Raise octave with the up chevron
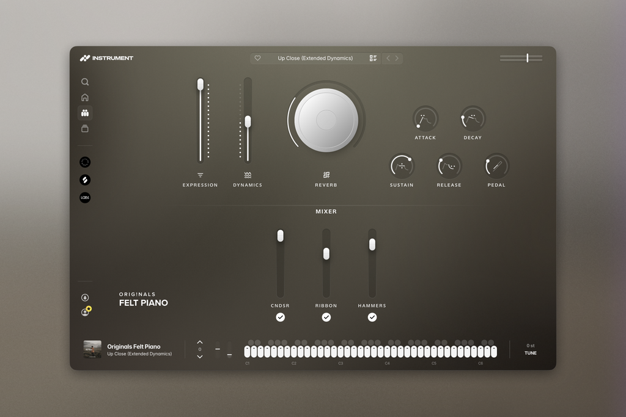Viewport: 626px width, 417px height. point(200,342)
